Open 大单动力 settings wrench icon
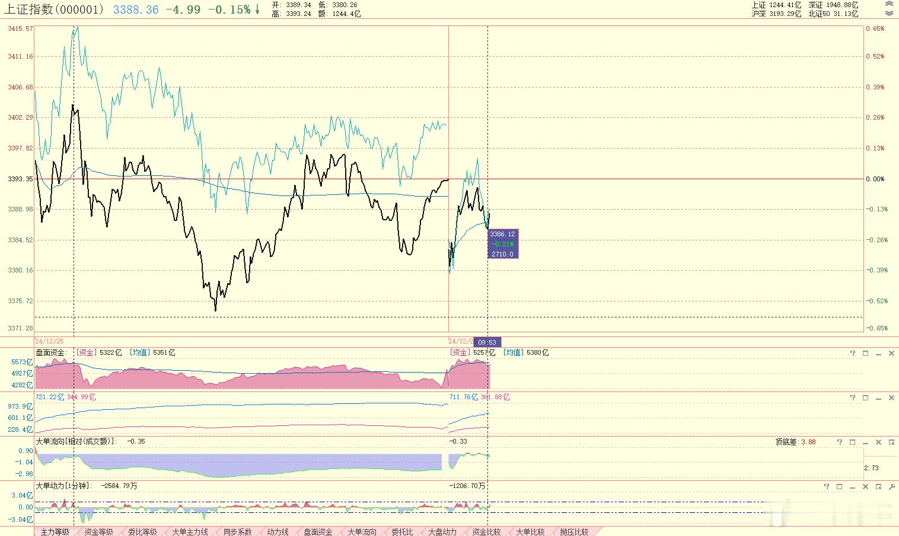The image size is (899, 536). tap(891, 486)
